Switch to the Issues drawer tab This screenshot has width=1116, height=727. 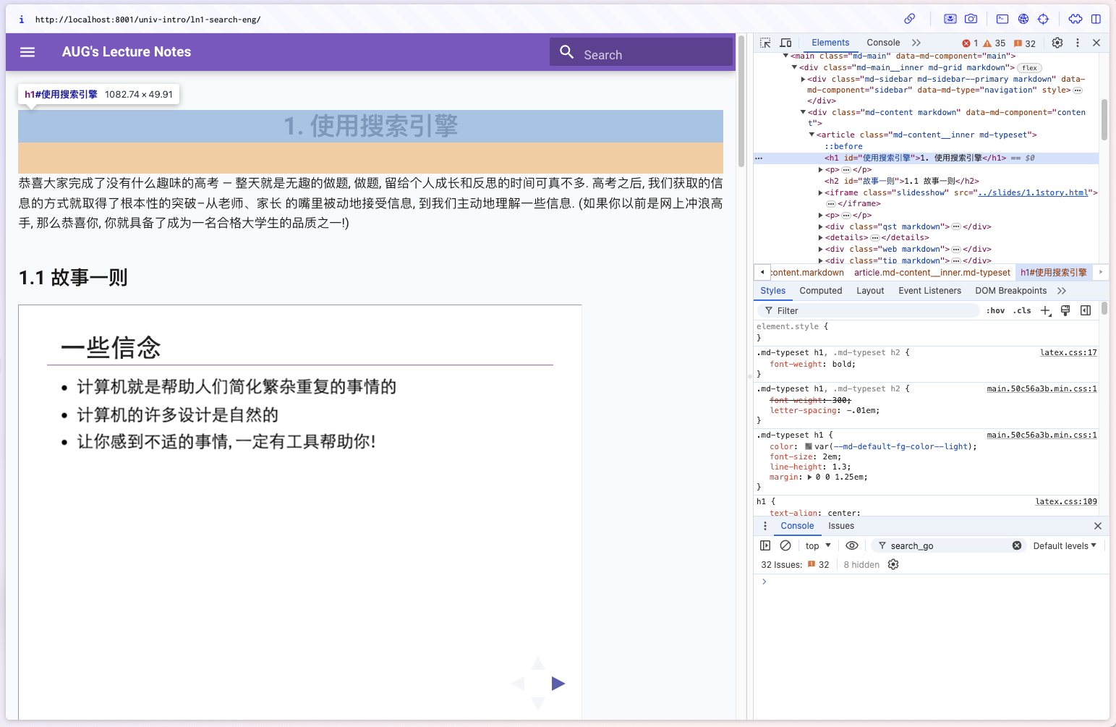coord(840,526)
